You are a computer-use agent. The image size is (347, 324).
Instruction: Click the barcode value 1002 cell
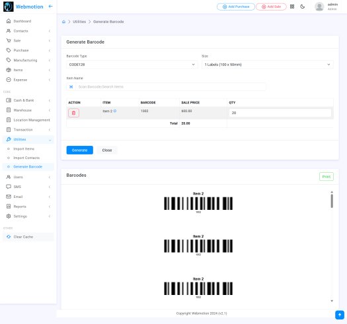(x=159, y=113)
